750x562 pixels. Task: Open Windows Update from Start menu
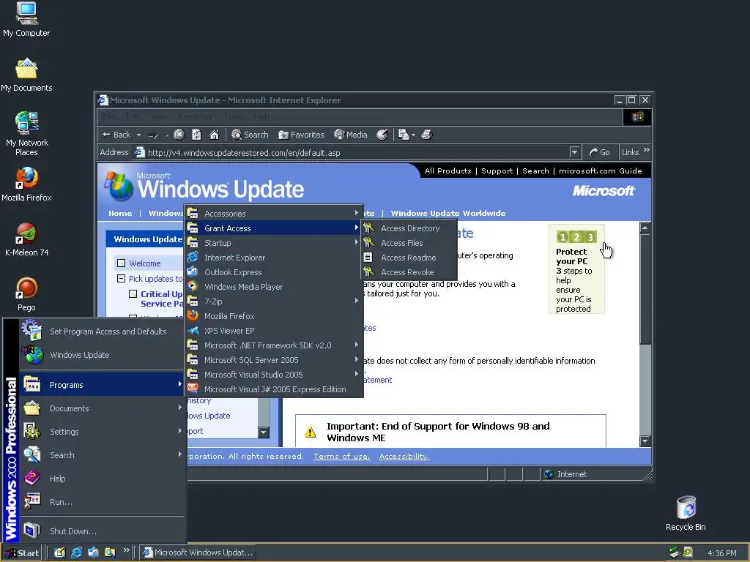coord(102,355)
